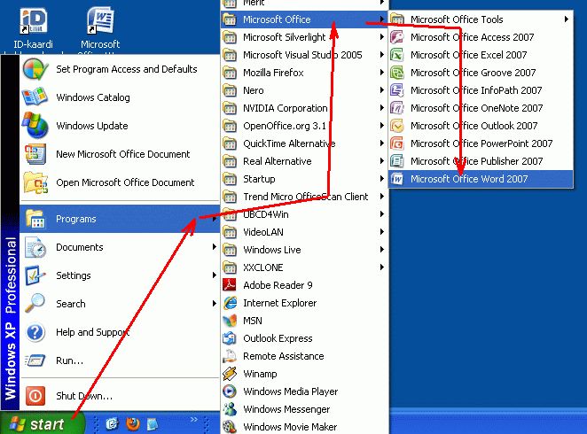Click the Help and Support question icon
This screenshot has width=587, height=434.
35,332
